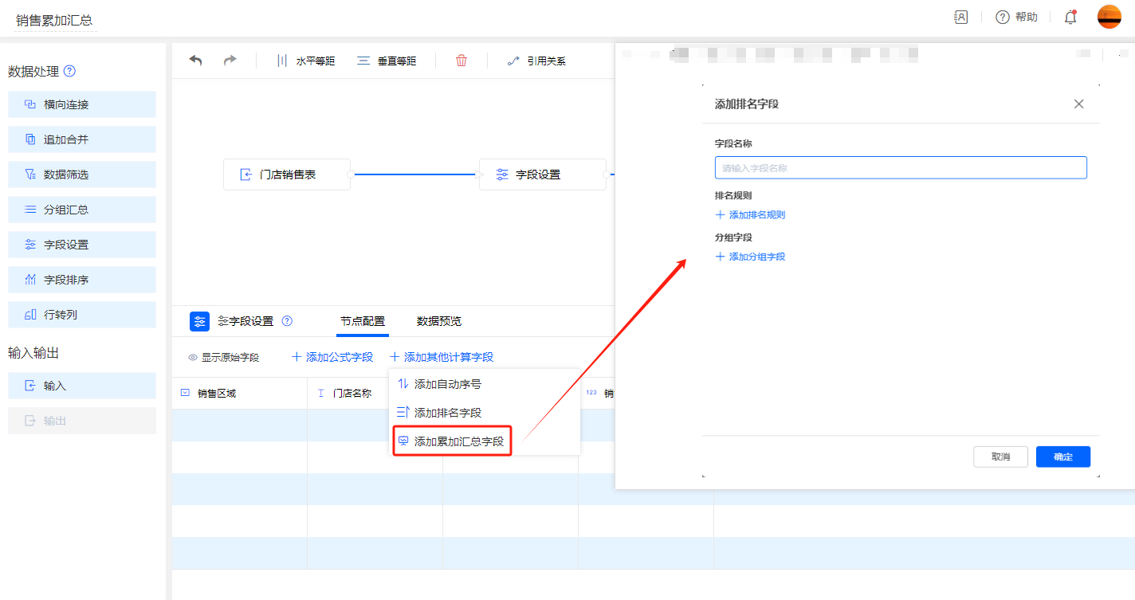The height and width of the screenshot is (600, 1135).
Task: Click the notification bell icon
Action: coord(1070,17)
